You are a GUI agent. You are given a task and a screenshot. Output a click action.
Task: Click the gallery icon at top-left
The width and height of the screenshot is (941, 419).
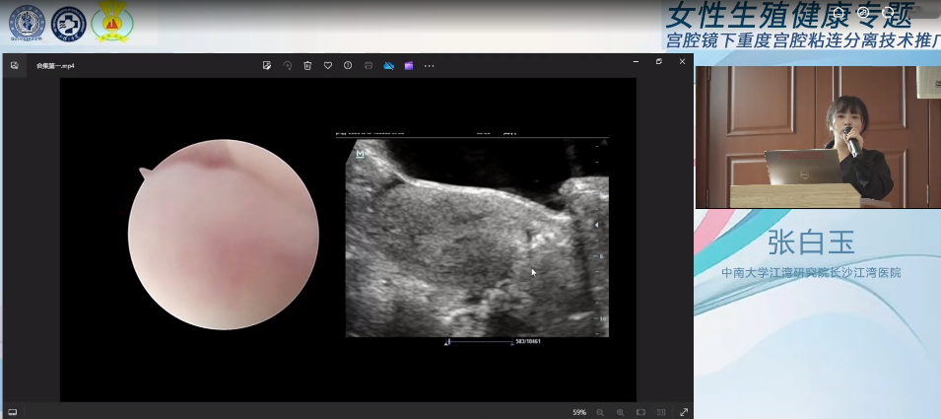(x=15, y=65)
